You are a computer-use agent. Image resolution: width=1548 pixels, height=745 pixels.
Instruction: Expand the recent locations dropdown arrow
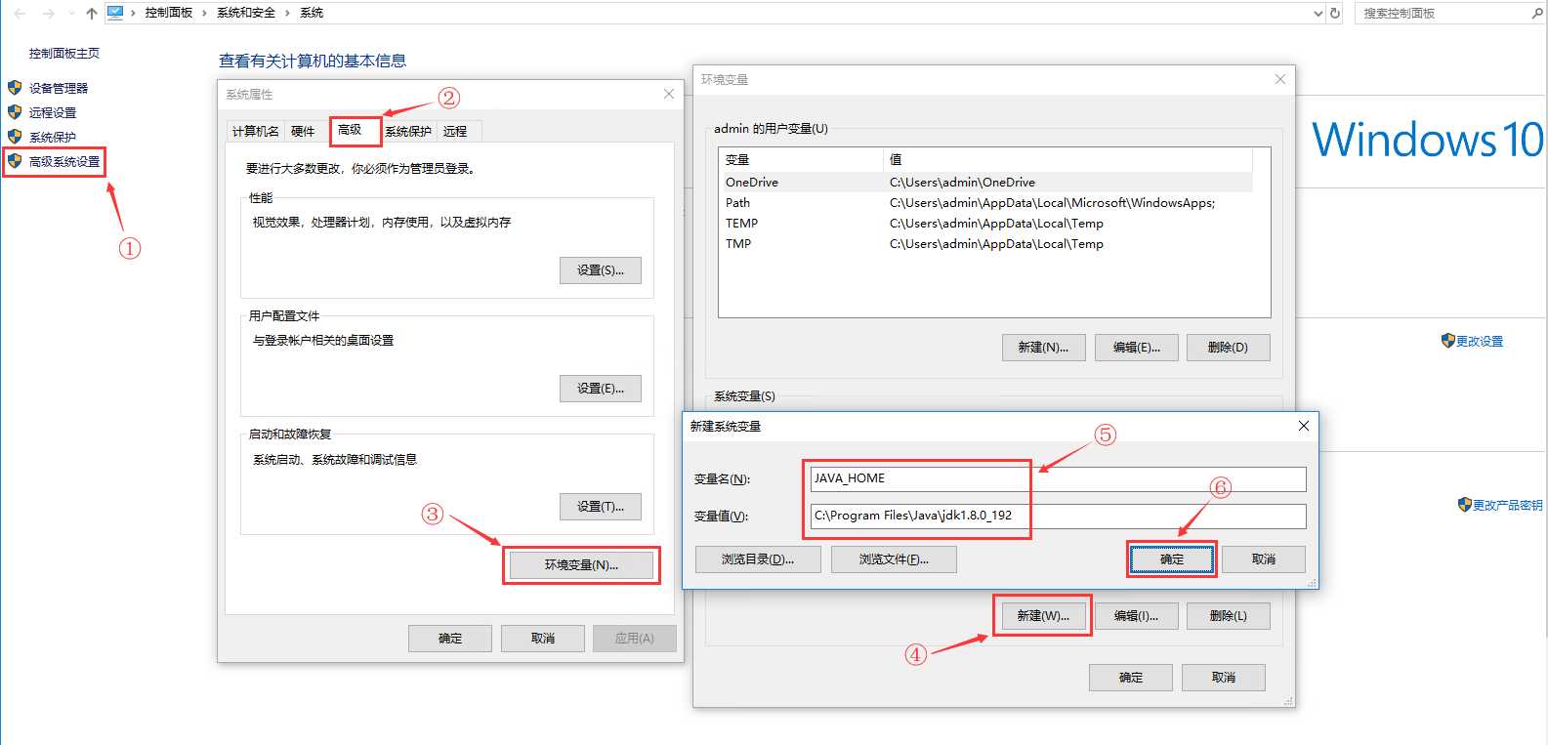click(x=71, y=14)
